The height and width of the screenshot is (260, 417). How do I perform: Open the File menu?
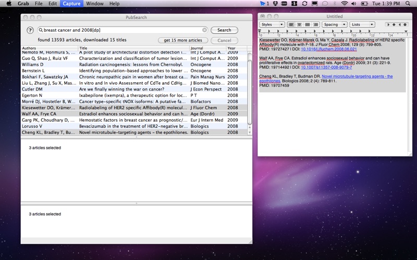tap(39, 4)
